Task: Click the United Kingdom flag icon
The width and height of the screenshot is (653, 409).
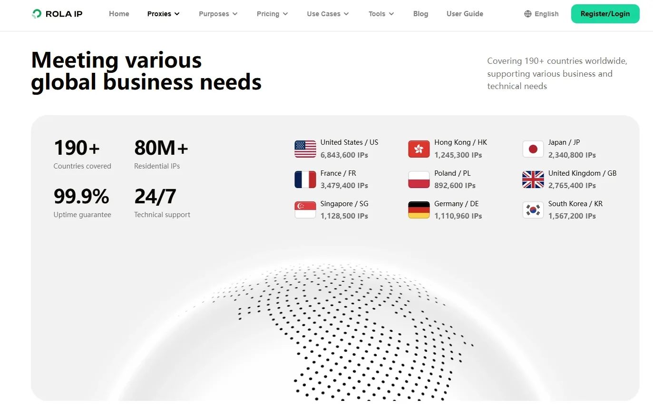Action: click(533, 180)
